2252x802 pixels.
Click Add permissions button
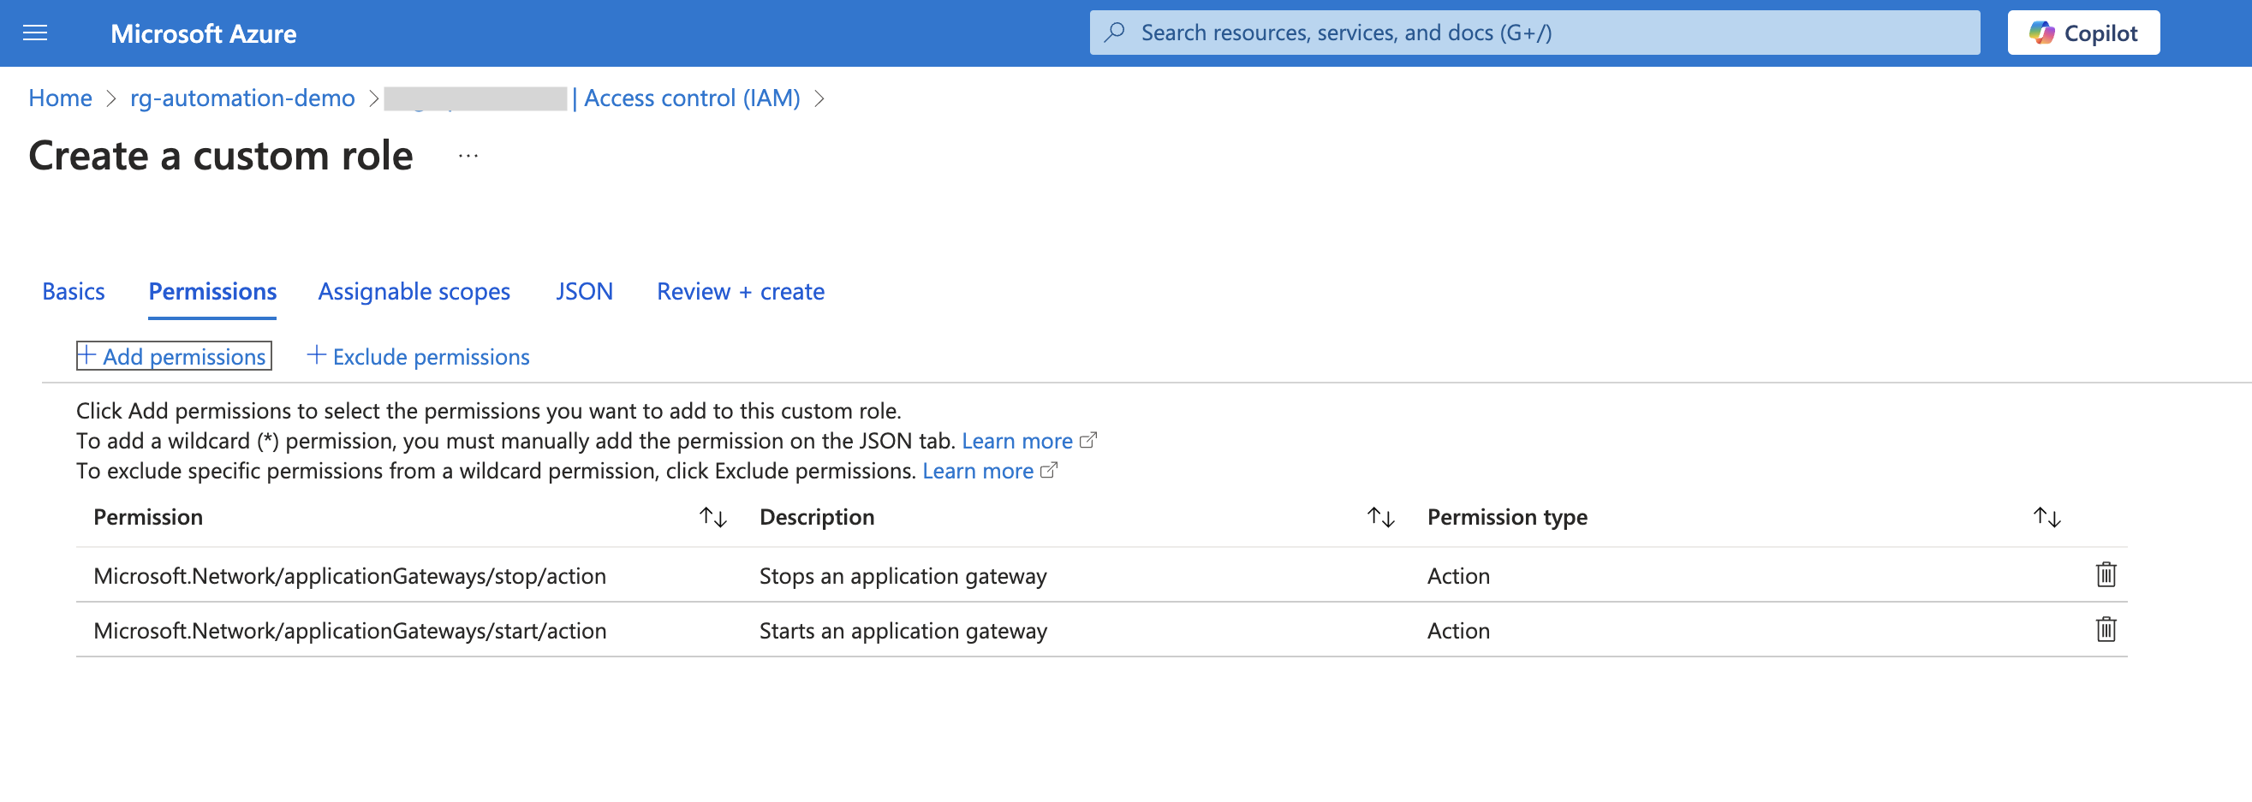(x=174, y=355)
